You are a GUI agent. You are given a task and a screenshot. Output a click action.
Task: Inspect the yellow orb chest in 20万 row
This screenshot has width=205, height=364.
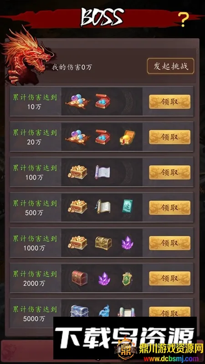(127, 137)
